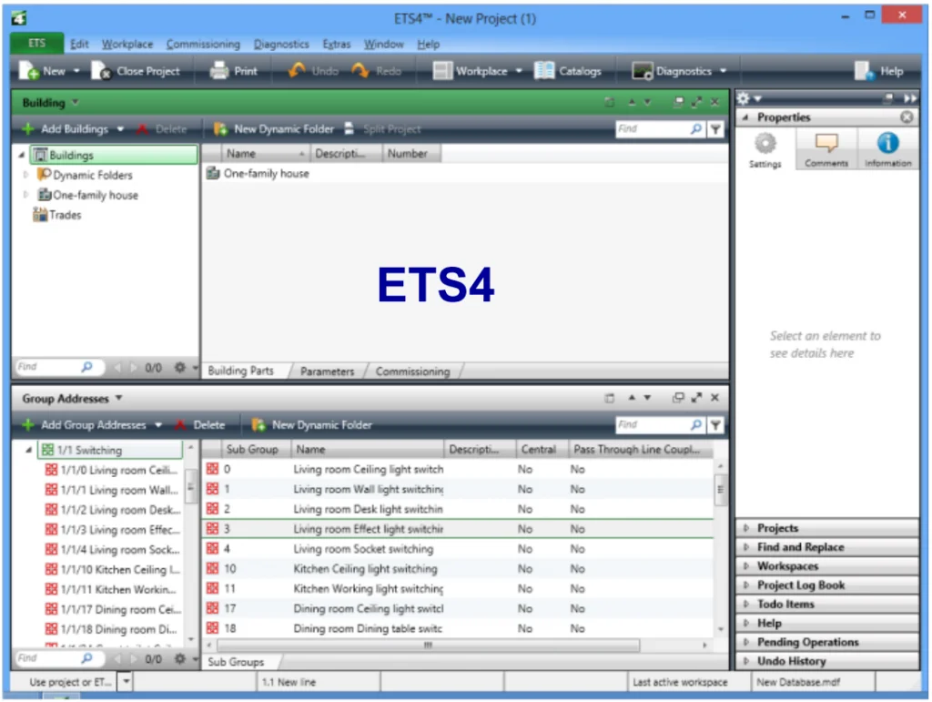Open the Comments icon in Properties
Viewport: 932px width, 702px height.
826,150
